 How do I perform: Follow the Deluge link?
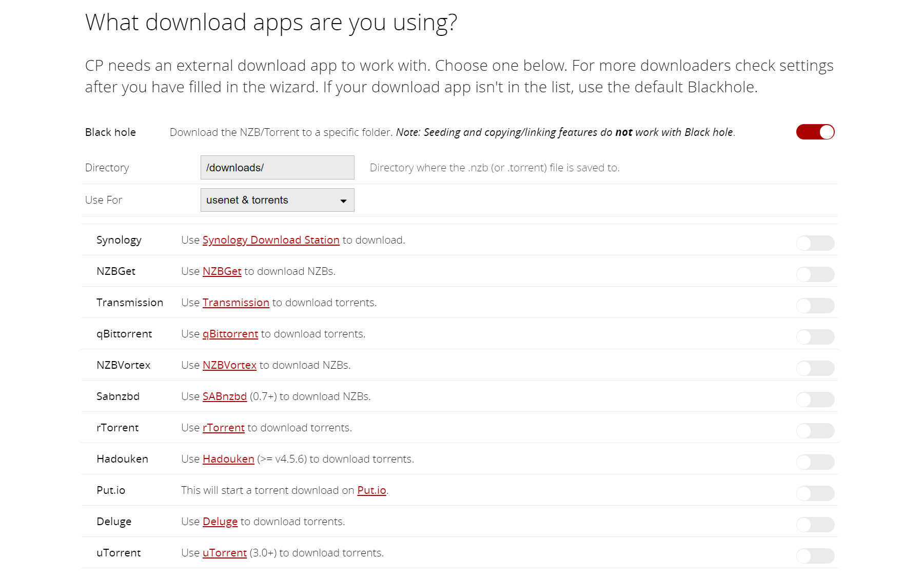click(220, 522)
